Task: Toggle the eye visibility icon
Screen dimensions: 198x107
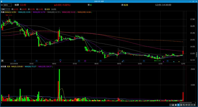Action: point(186,105)
